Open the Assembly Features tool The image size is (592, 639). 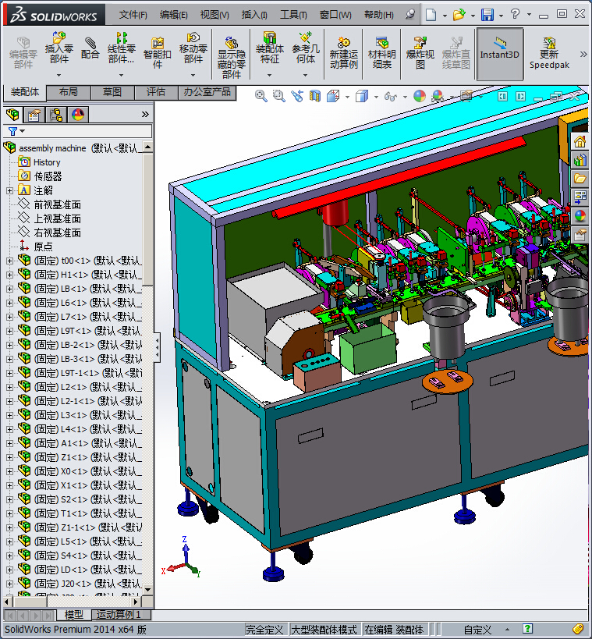[269, 48]
